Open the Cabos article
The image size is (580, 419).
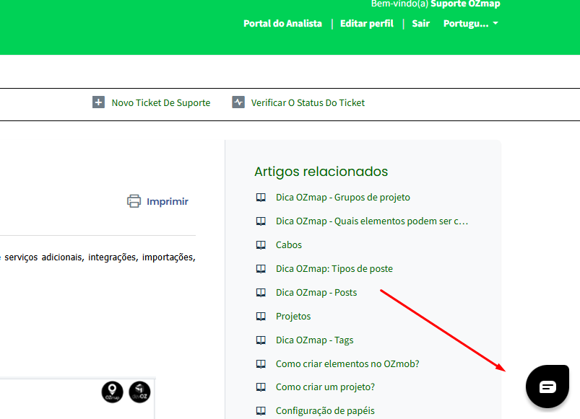(288, 244)
